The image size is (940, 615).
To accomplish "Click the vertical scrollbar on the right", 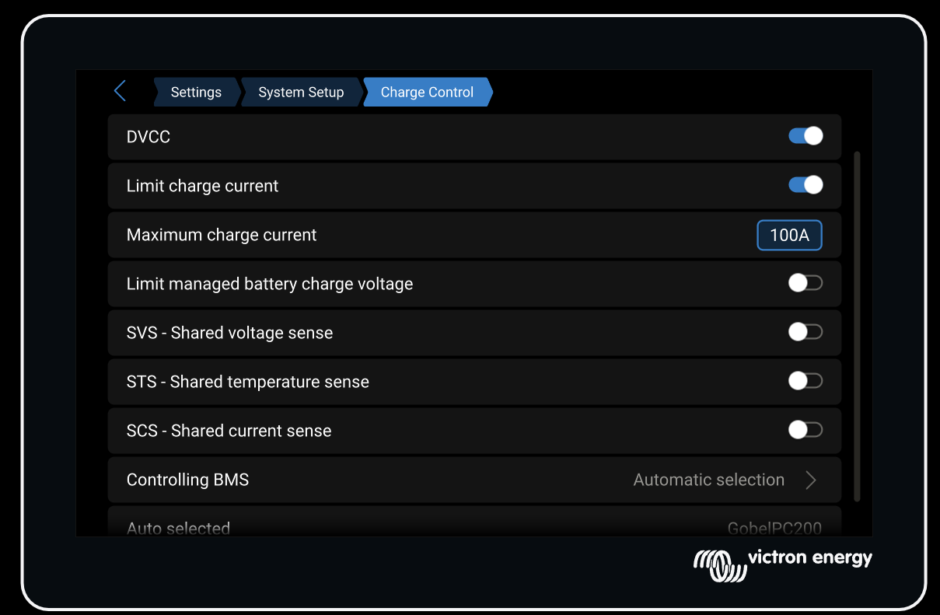I will 857,327.
